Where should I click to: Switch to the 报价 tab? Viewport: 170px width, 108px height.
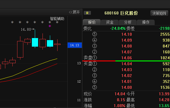(x=92, y=22)
